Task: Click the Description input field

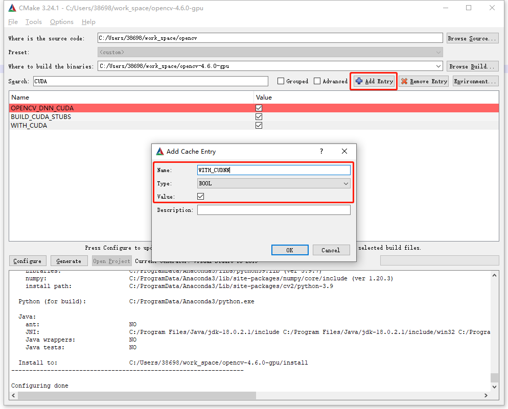Action: point(273,210)
